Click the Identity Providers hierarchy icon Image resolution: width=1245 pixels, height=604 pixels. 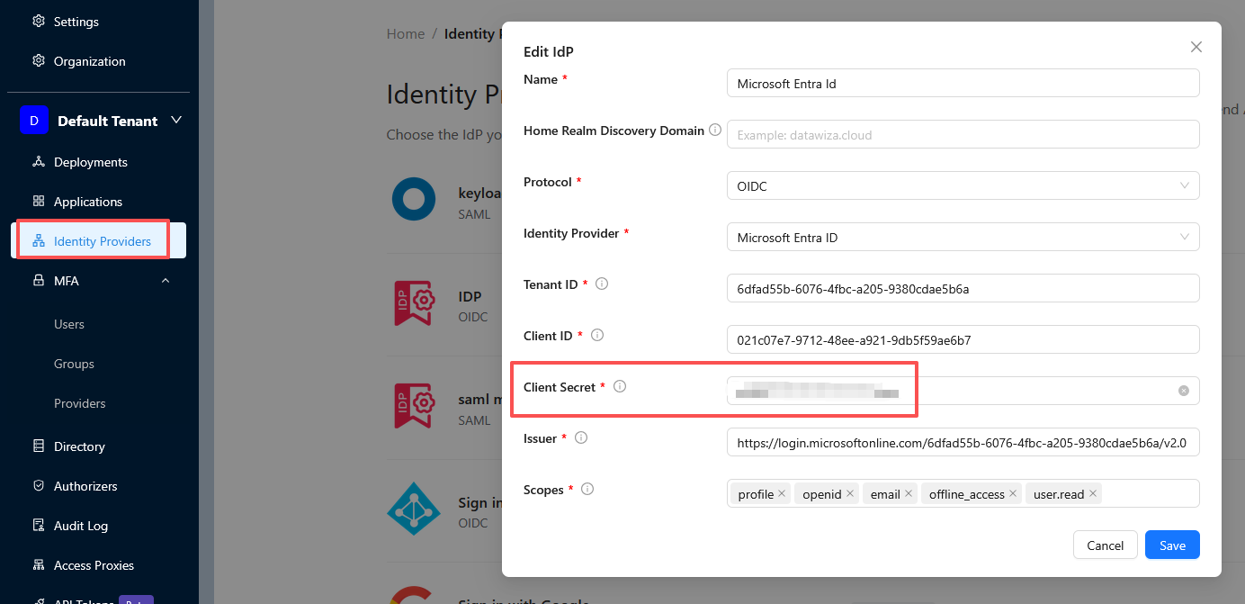click(x=39, y=241)
